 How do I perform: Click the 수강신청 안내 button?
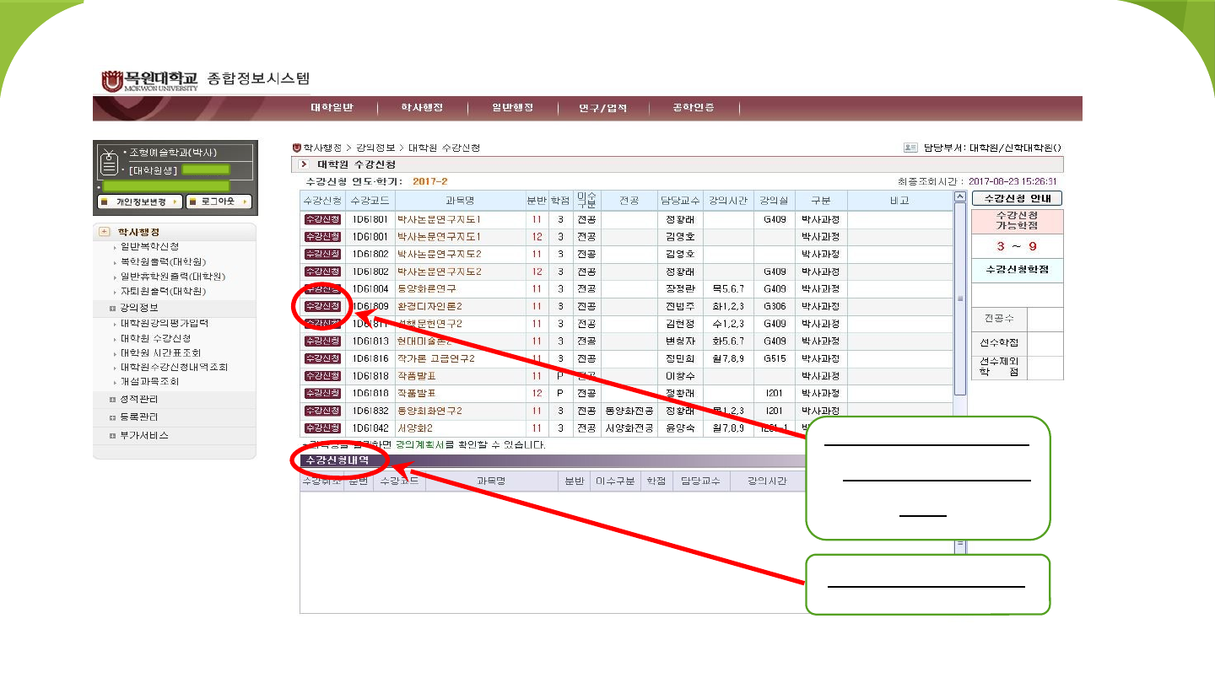1017,199
